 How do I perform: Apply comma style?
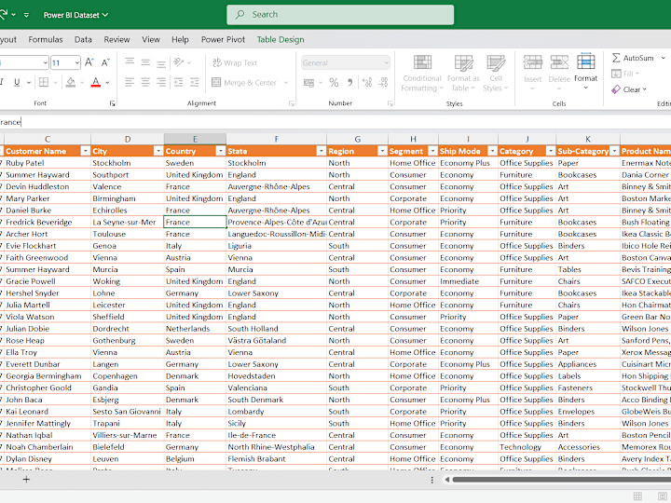coord(350,83)
